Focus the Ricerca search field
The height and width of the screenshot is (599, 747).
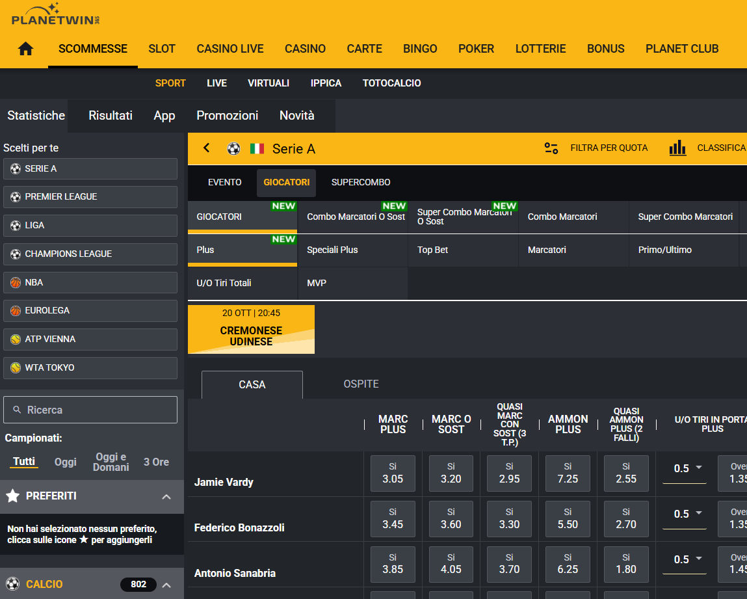point(90,410)
